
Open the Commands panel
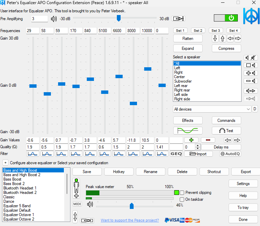tap(226, 121)
